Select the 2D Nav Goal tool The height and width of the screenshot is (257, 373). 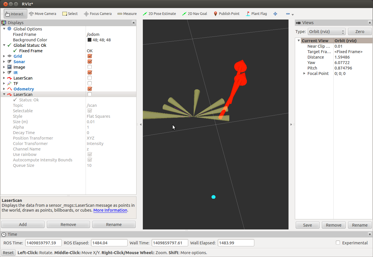point(195,14)
